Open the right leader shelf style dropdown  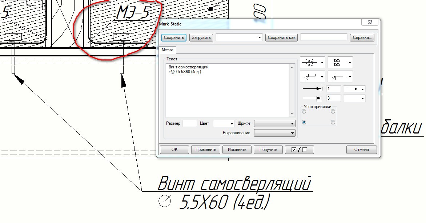point(340,77)
